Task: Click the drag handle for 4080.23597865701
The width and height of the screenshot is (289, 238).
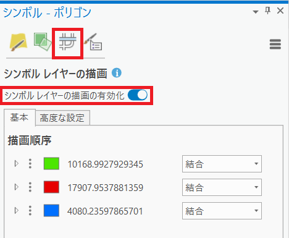Action: 30,211
